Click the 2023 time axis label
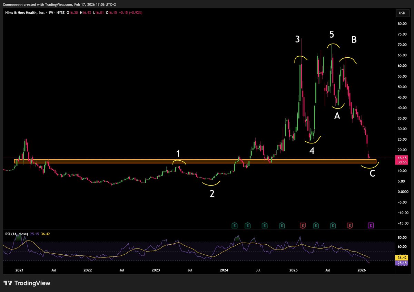This screenshot has height=292, width=414. [156, 270]
